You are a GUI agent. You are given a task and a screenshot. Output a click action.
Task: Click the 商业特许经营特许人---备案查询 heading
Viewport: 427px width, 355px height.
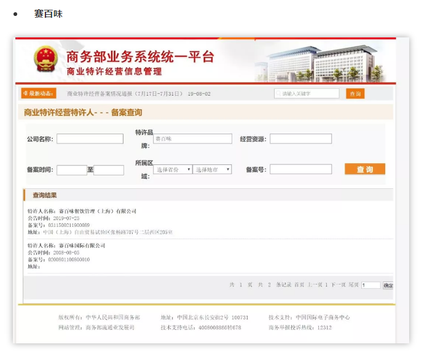pyautogui.click(x=83, y=112)
